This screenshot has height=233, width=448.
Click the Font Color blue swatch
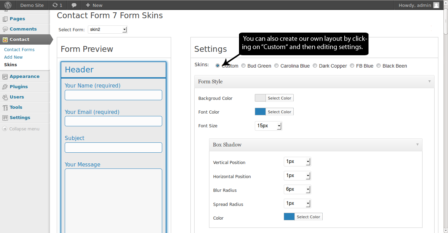(260, 112)
